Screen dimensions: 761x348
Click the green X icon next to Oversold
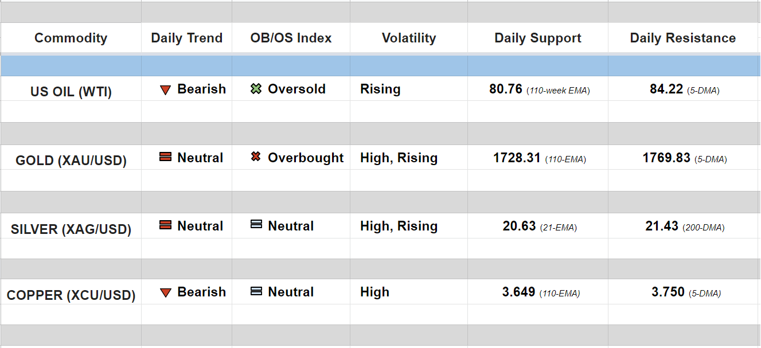(x=256, y=89)
